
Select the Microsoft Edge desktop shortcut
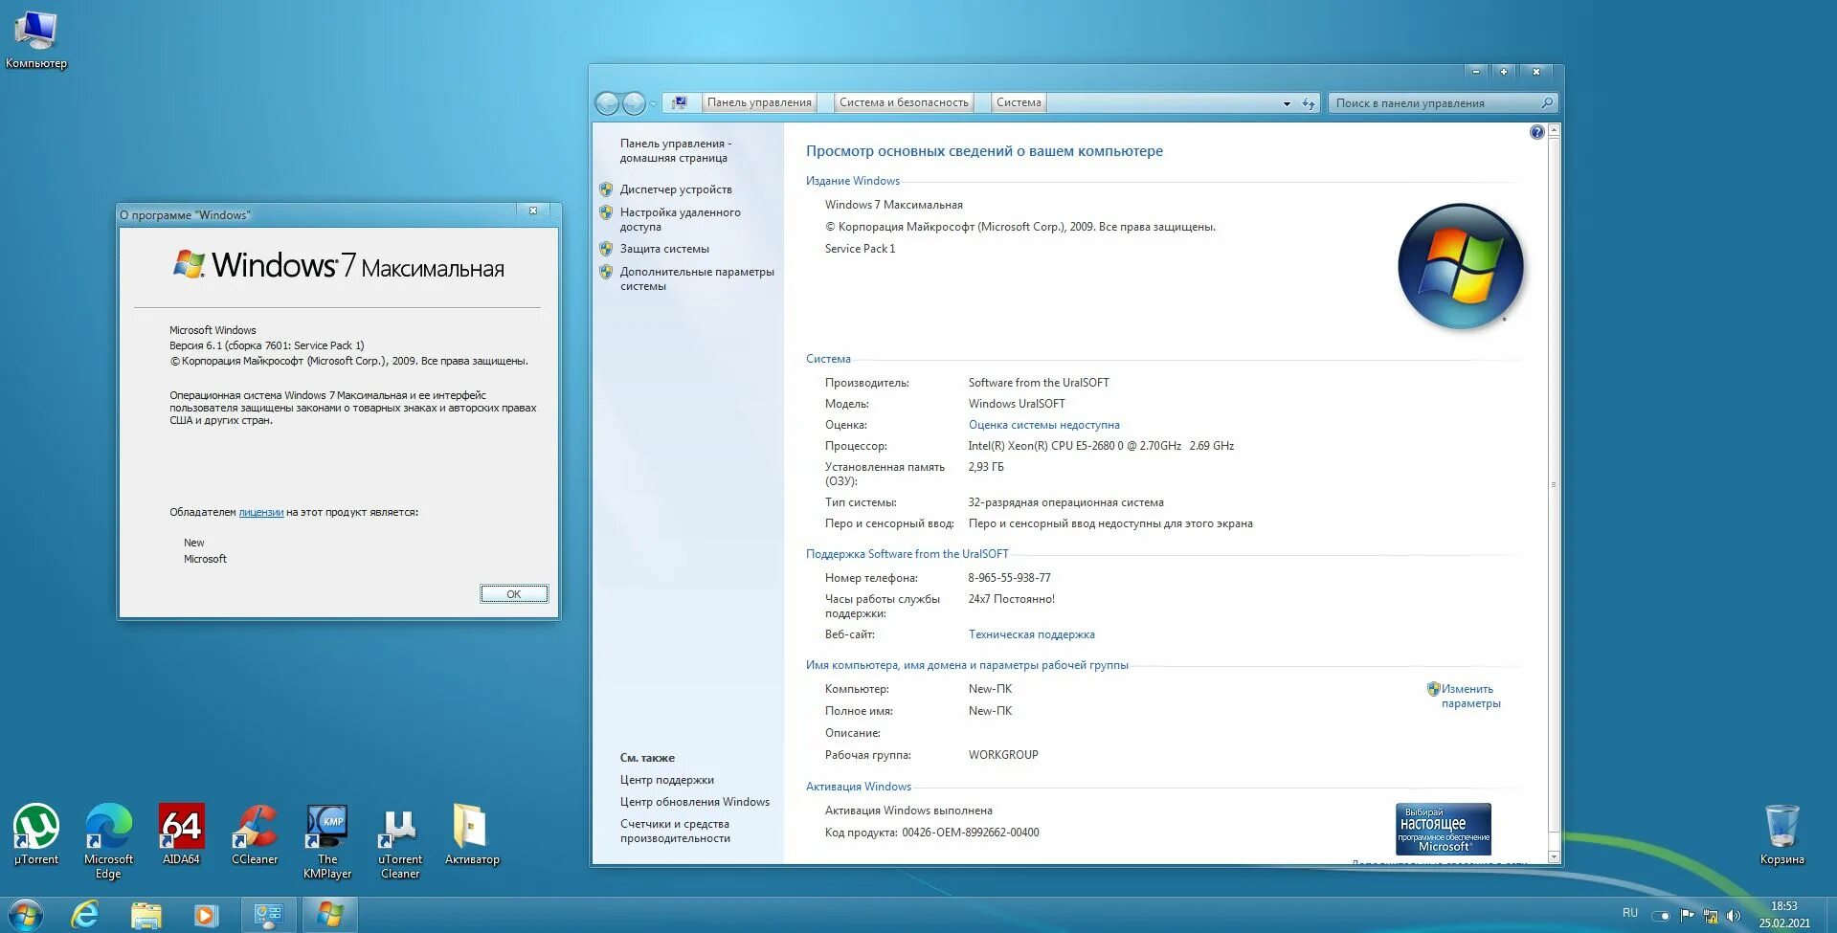108,841
